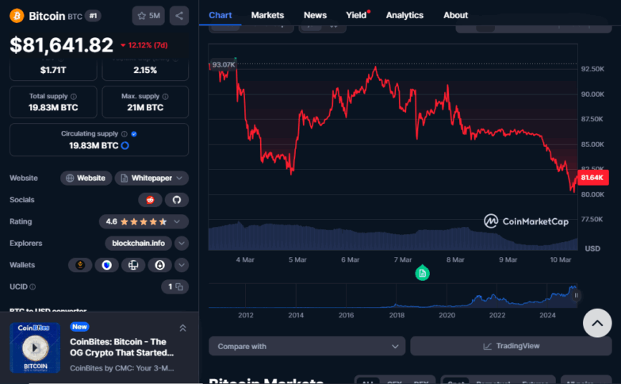Expand the Explorers list chevron
The width and height of the screenshot is (621, 384).
point(182,244)
